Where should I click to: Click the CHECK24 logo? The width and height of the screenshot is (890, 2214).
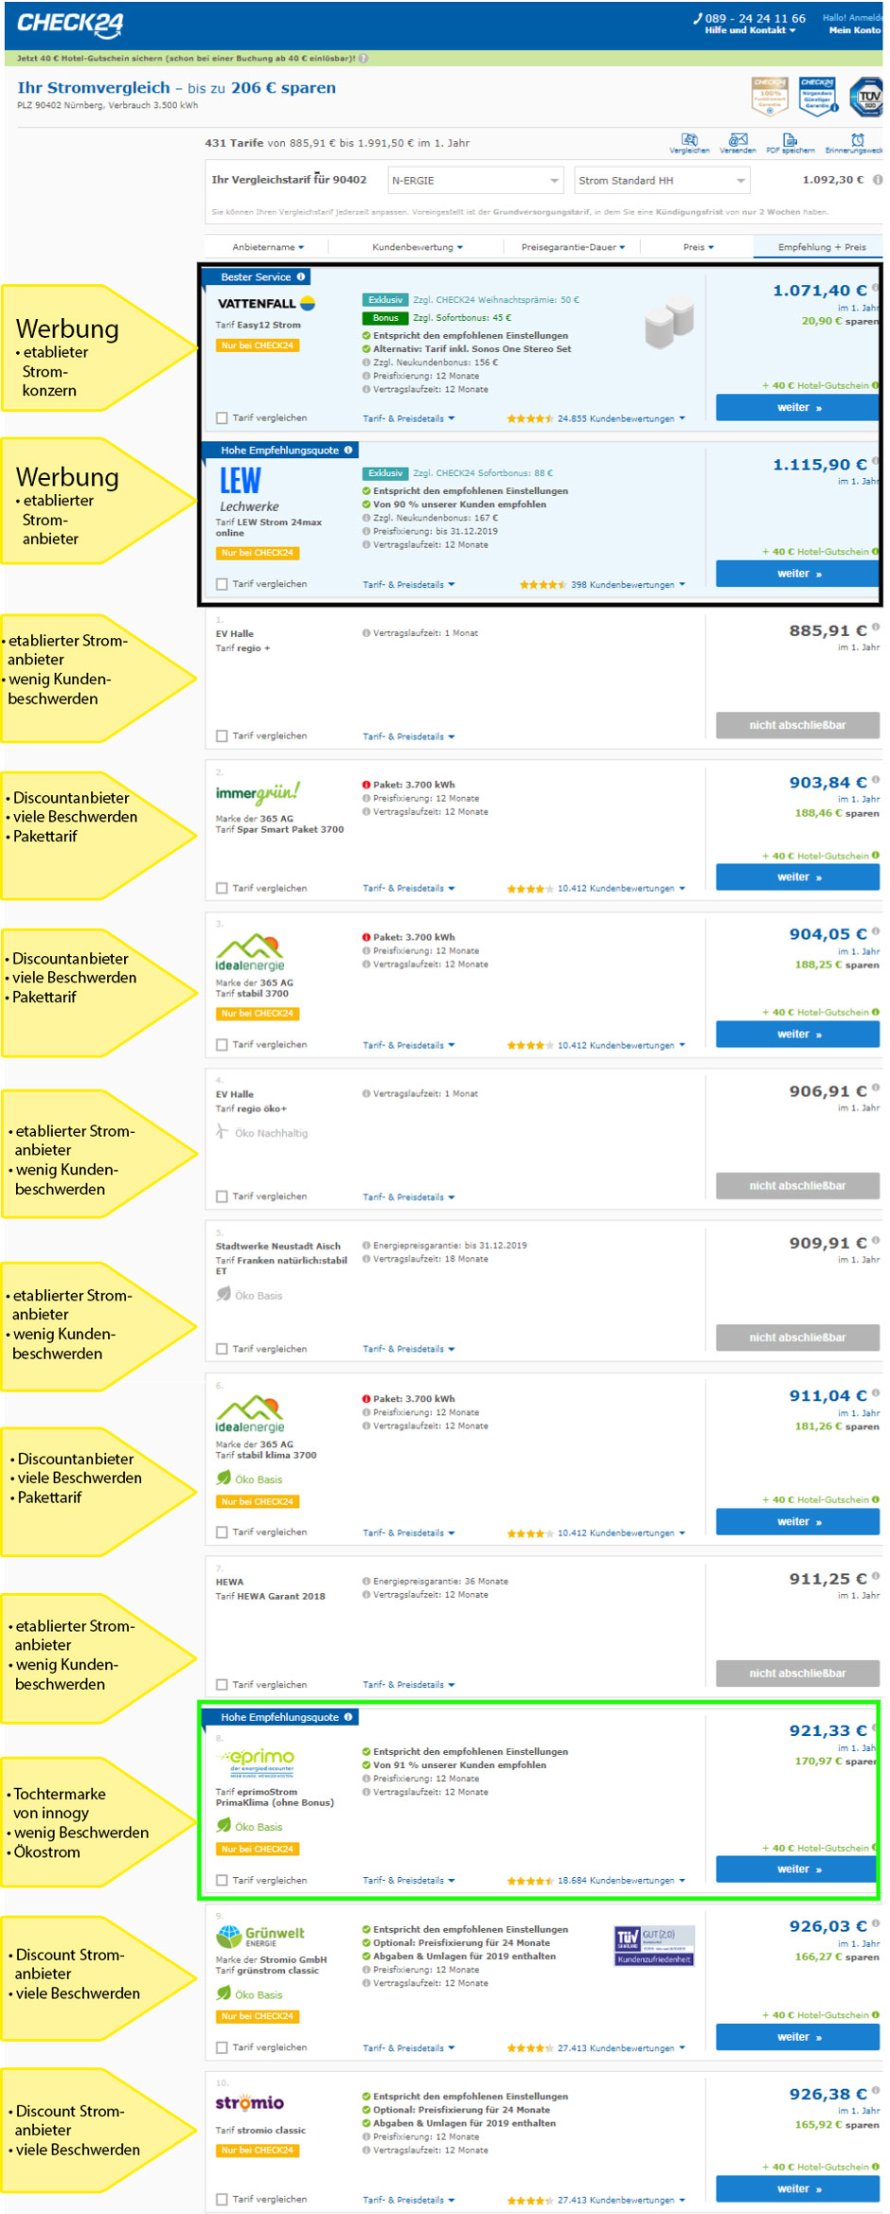coord(70,24)
